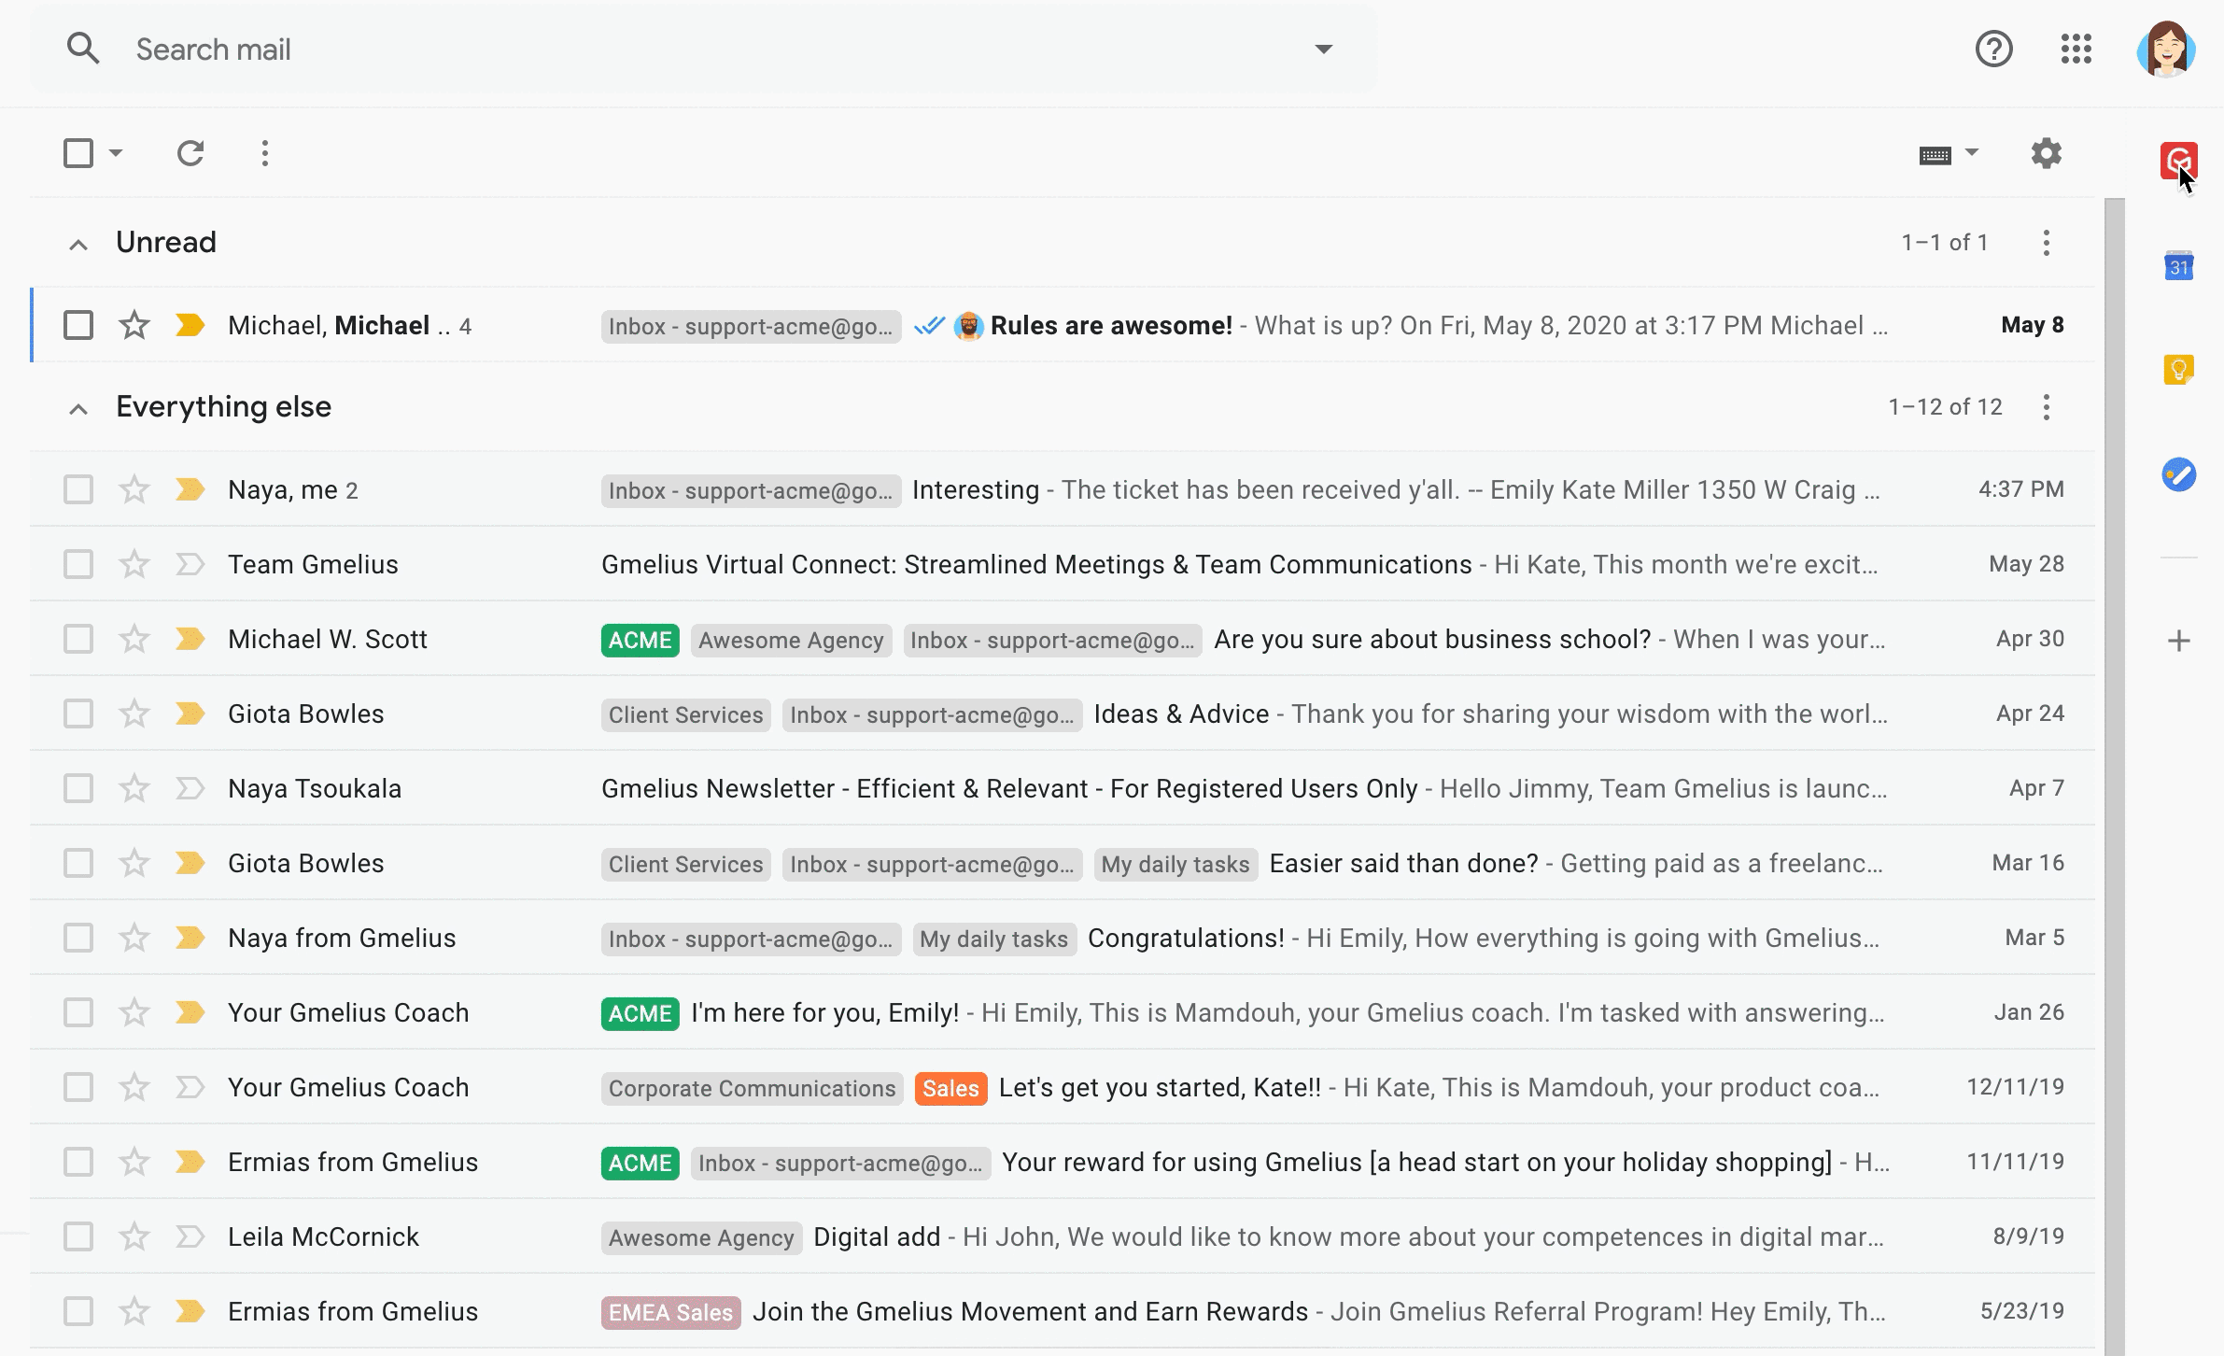Select the Naya, me email checkbox
Screen dimensions: 2224x1356
pos(78,489)
